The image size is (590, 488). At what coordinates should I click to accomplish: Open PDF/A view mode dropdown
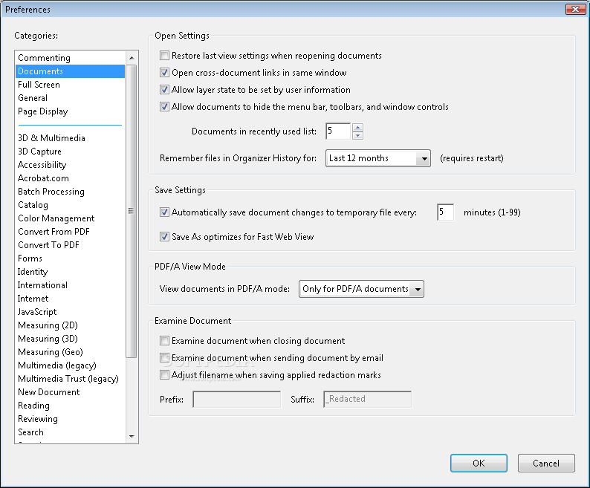point(361,289)
